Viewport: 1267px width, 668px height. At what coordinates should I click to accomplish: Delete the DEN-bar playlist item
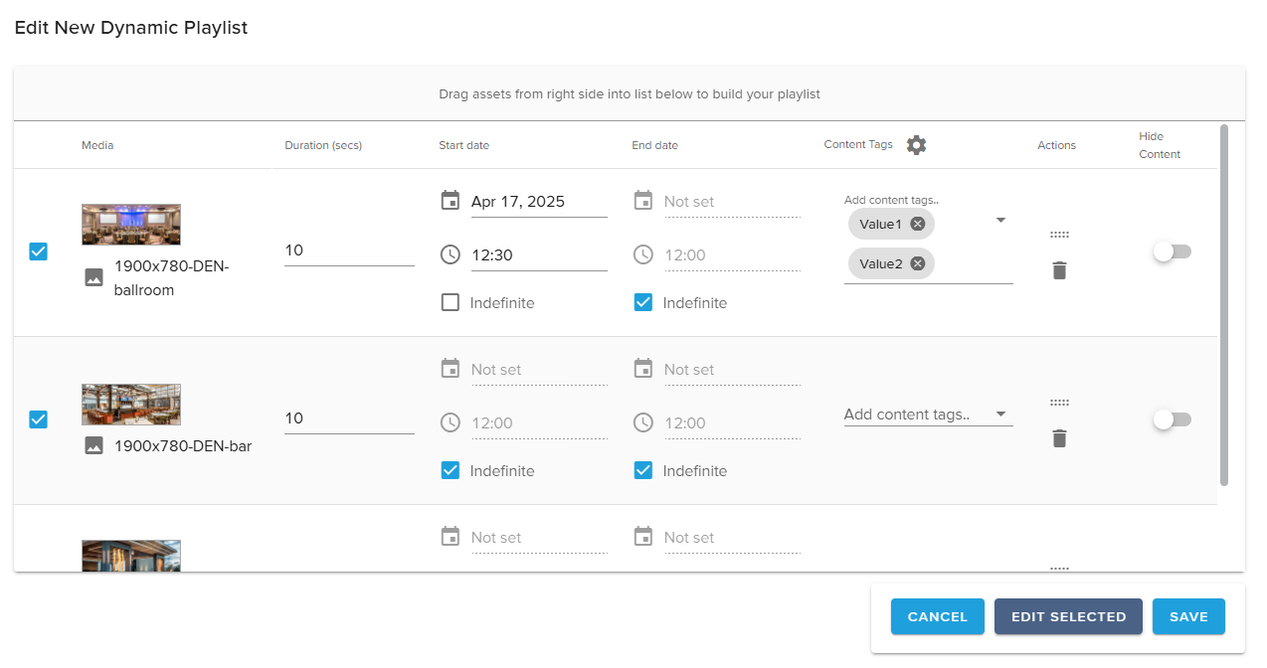tap(1059, 438)
